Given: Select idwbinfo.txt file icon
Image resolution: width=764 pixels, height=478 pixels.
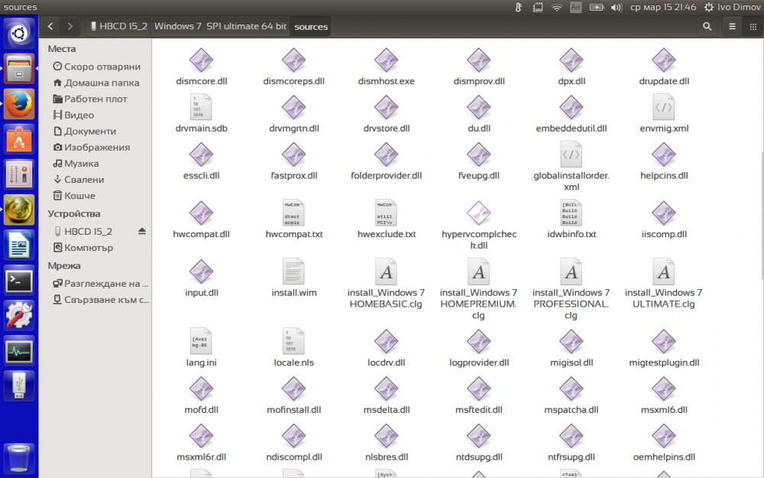Looking at the screenshot, I should 571,213.
